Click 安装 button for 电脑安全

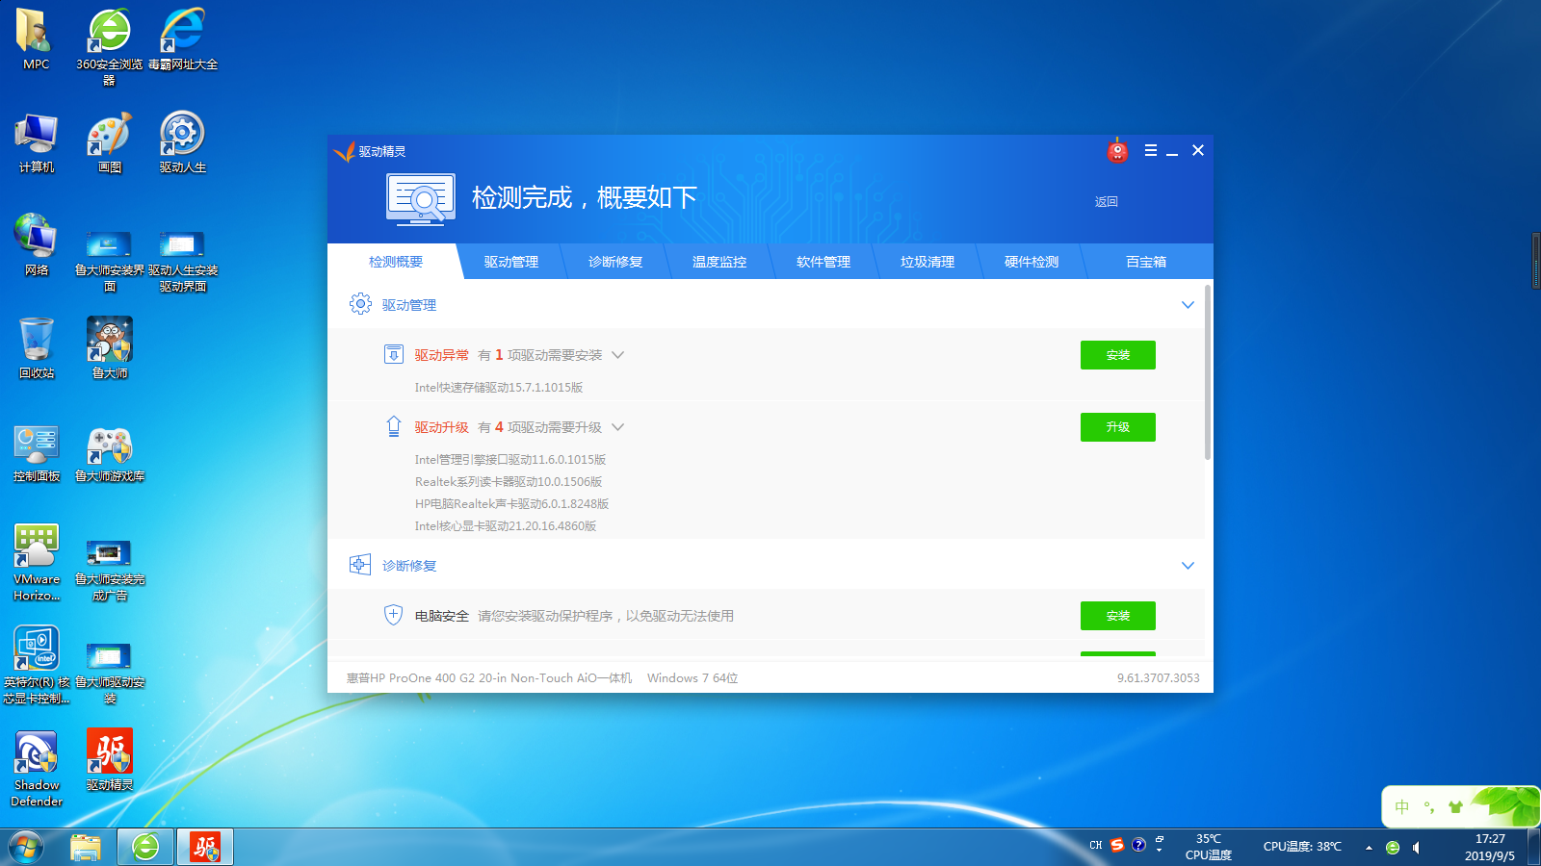(1117, 616)
